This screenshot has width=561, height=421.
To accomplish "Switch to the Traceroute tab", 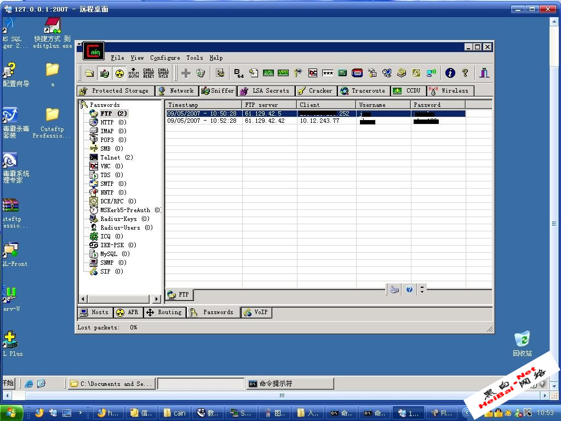I will (x=364, y=91).
